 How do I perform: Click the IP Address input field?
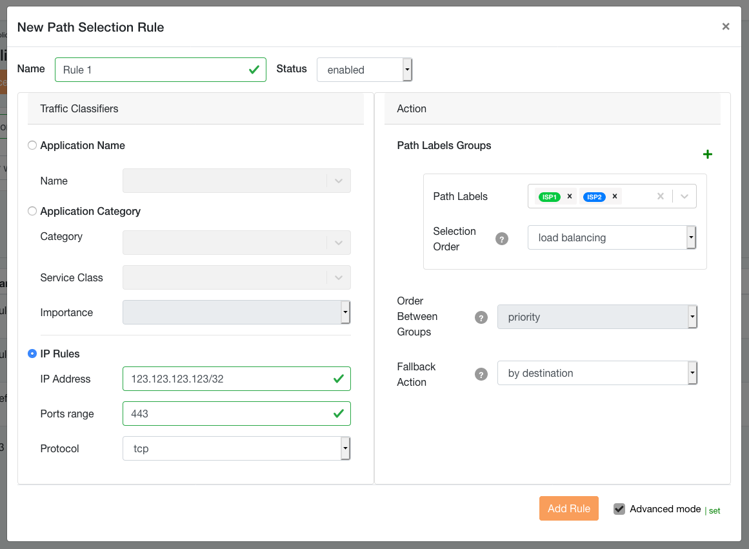[x=229, y=379]
